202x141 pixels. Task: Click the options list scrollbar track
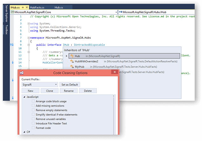[x=114, y=116]
